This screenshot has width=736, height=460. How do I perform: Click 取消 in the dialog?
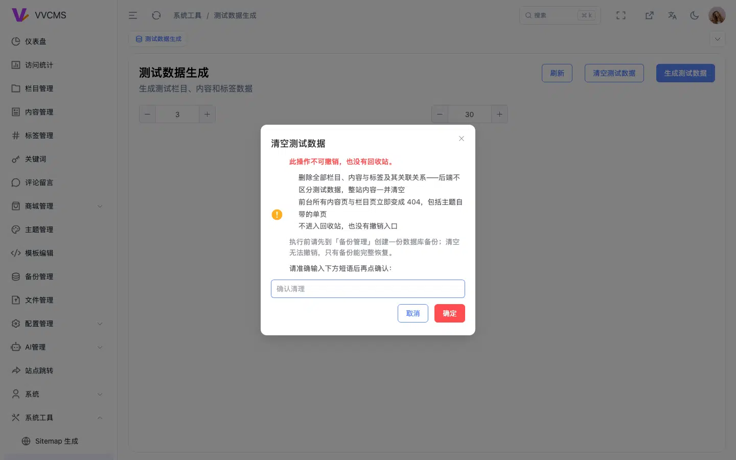[413, 313]
